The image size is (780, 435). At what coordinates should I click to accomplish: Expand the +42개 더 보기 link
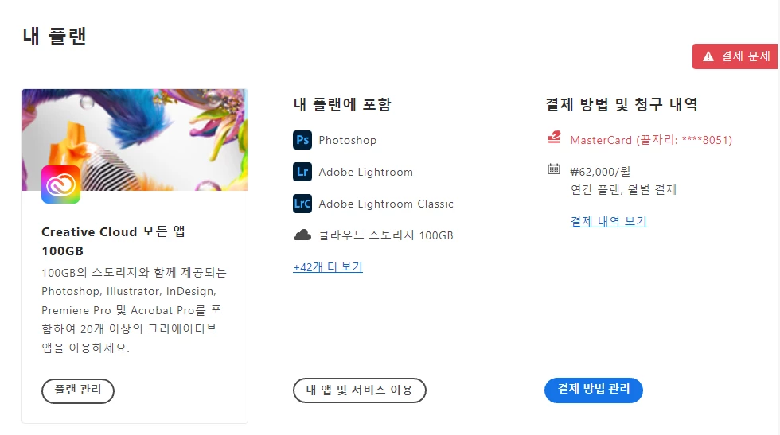tap(328, 267)
